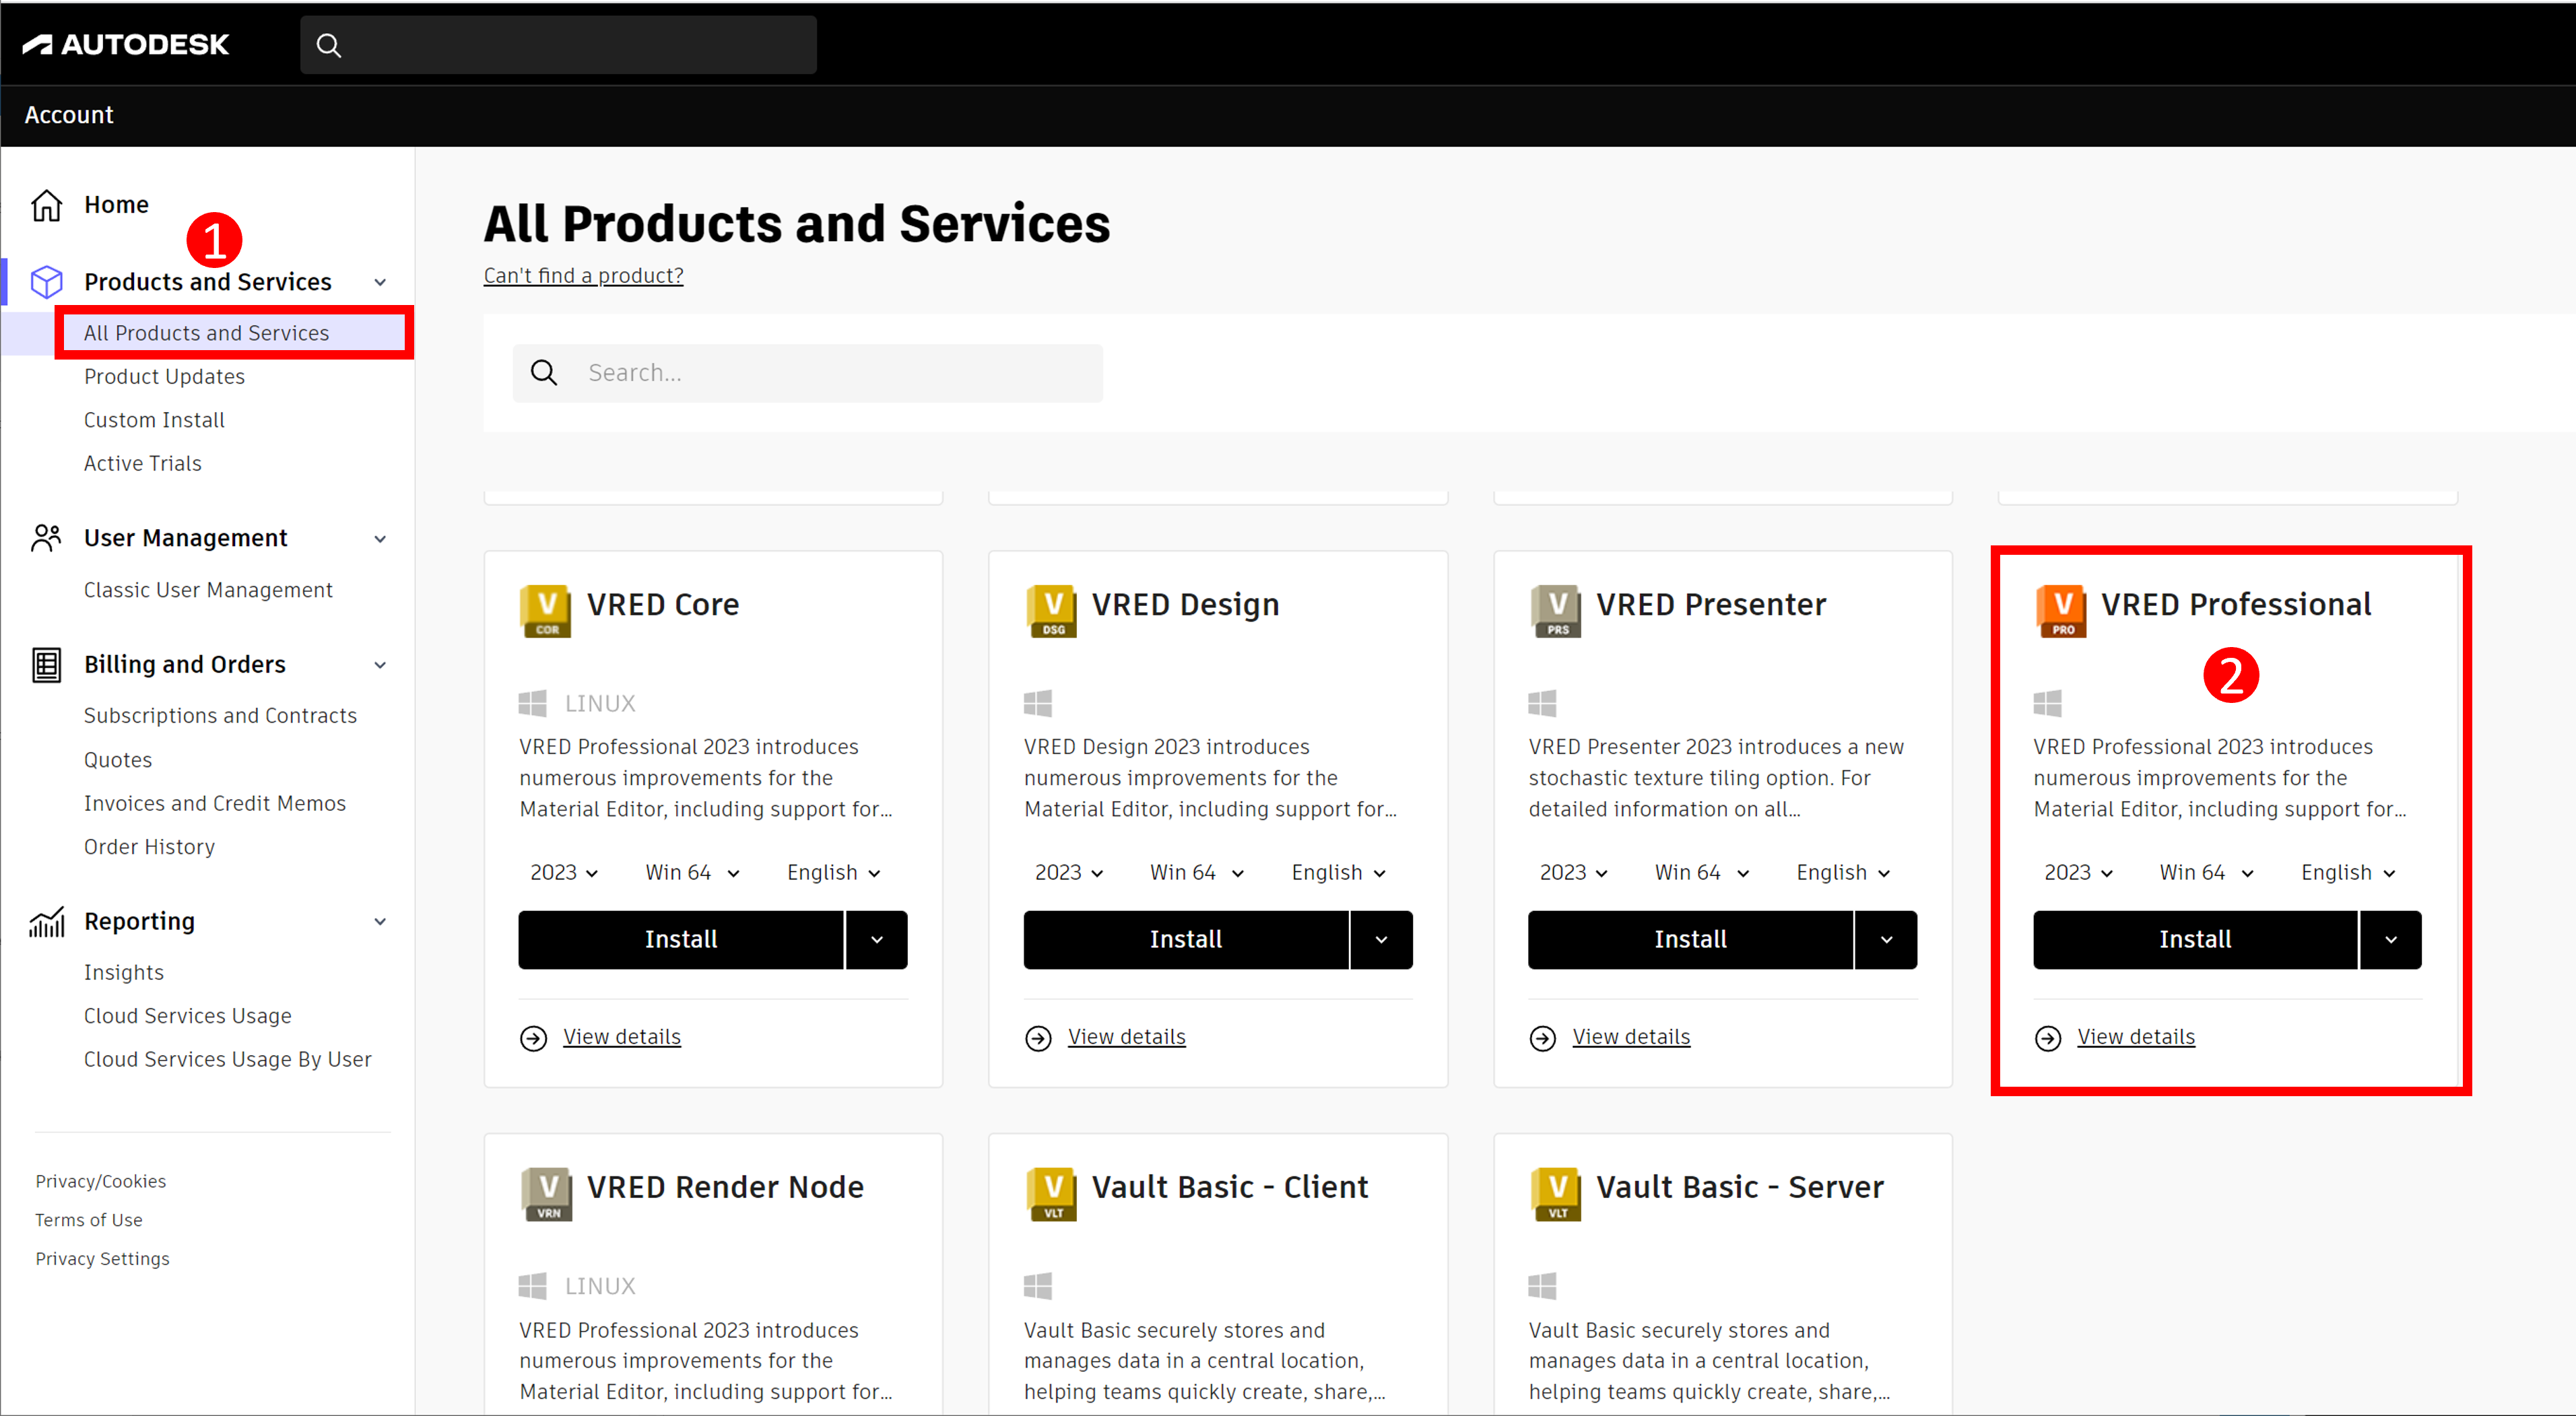Open install options arrow for VRED Professional
The width and height of the screenshot is (2576, 1416).
pos(2391,939)
